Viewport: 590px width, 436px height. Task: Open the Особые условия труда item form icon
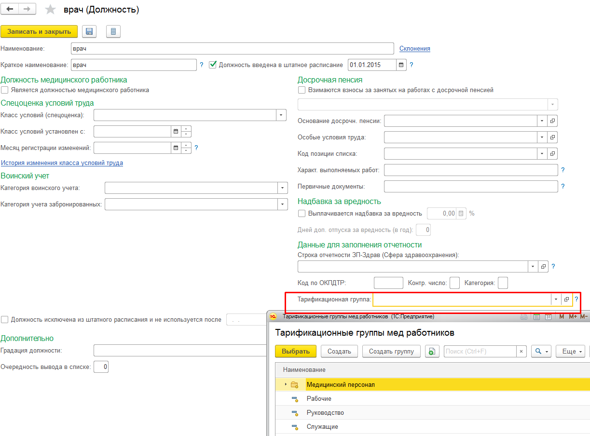coord(553,137)
